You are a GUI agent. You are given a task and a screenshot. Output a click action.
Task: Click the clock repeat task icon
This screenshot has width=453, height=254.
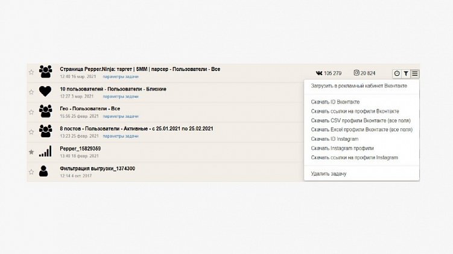[x=397, y=73]
